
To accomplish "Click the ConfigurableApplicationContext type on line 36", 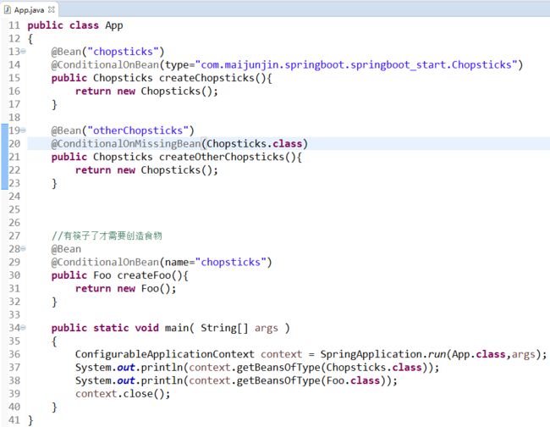I will (x=164, y=354).
